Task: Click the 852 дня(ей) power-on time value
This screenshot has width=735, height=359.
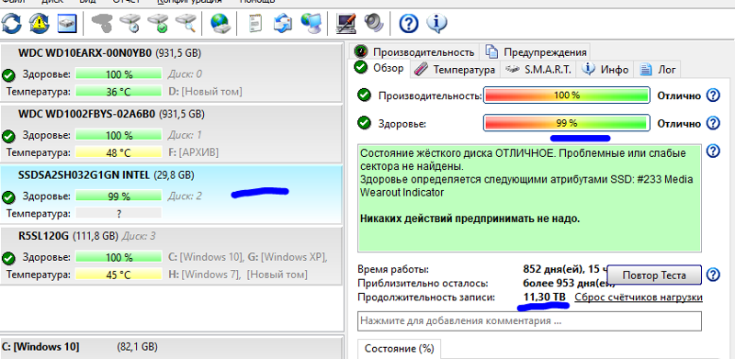Action: point(565,270)
